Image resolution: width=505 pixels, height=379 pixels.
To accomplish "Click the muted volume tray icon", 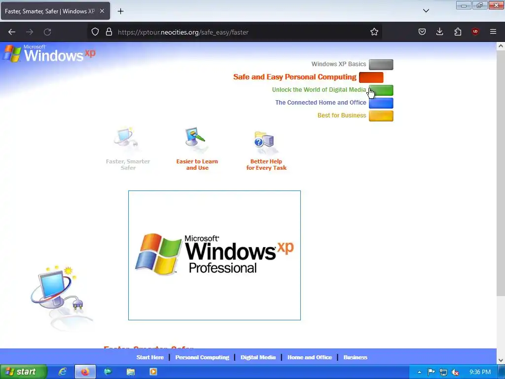I will (455, 372).
